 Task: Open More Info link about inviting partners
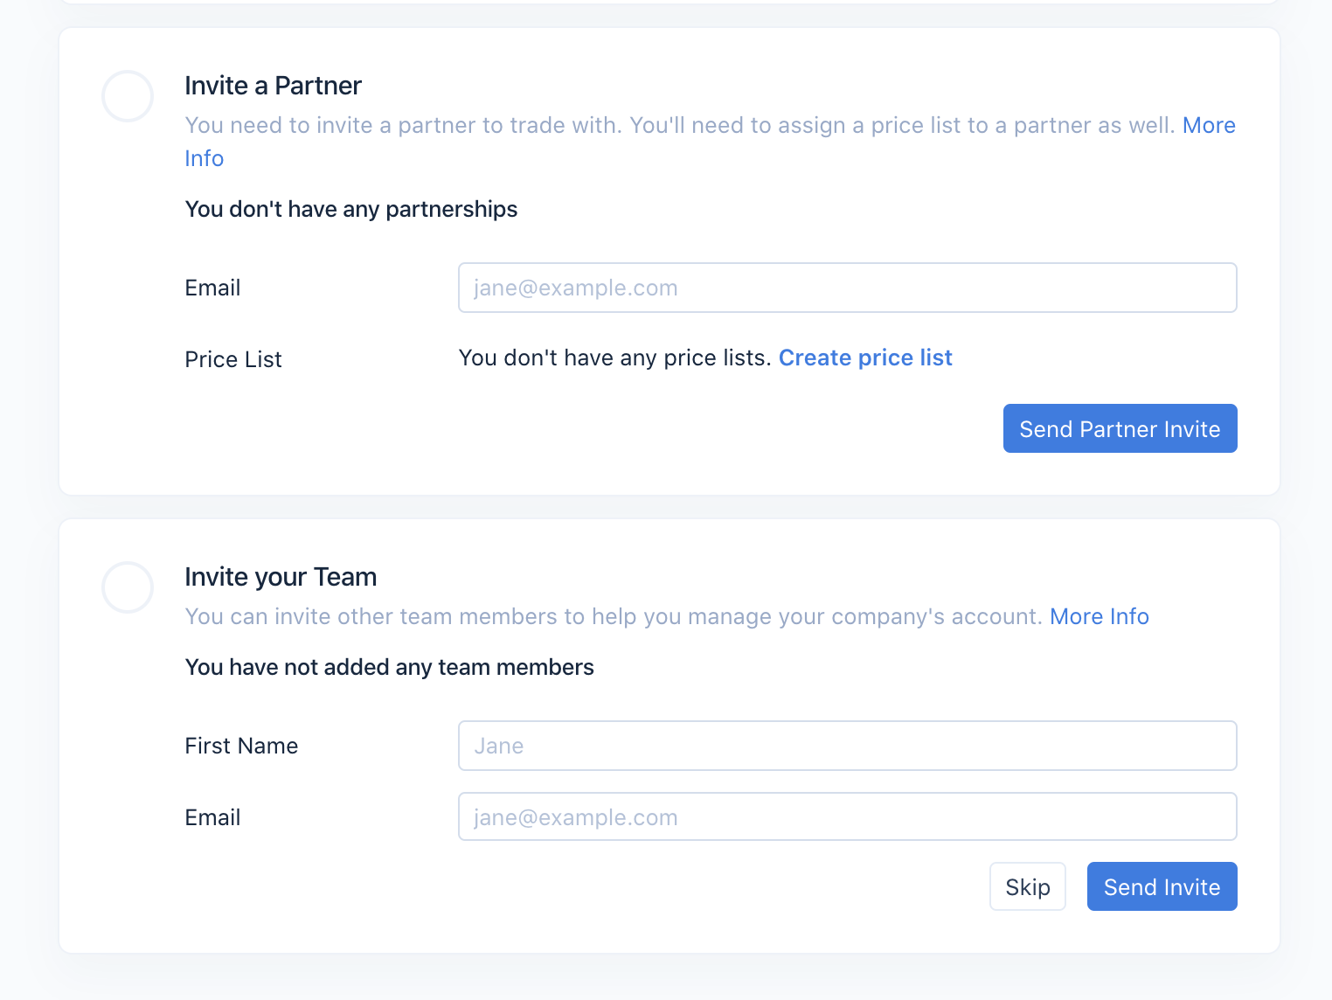(1208, 126)
